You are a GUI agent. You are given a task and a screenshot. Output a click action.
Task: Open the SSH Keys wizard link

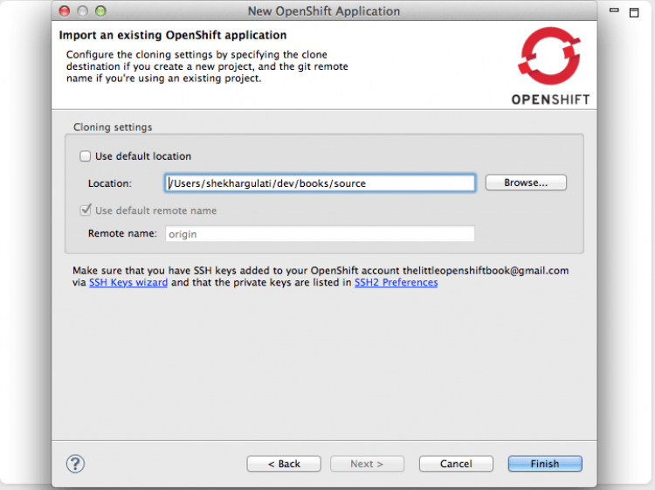128,283
